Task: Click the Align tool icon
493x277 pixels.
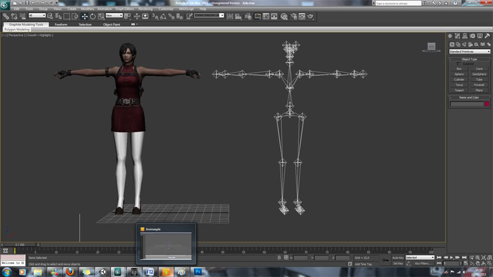Action: coord(238,16)
